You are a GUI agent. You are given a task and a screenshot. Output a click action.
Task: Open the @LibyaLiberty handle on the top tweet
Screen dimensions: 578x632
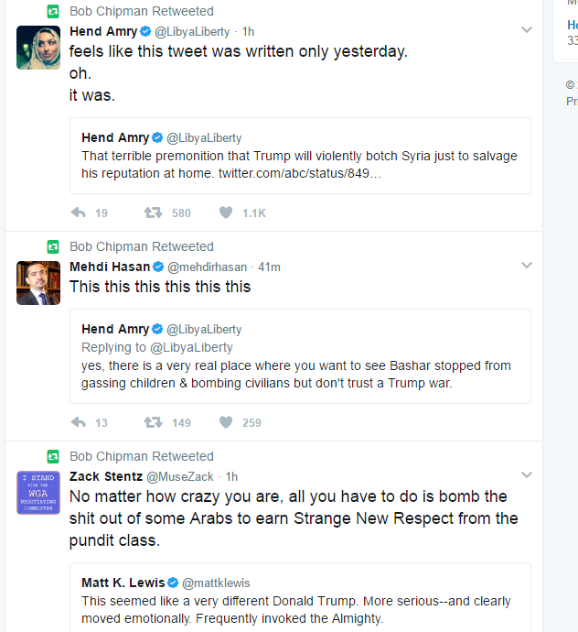click(192, 31)
